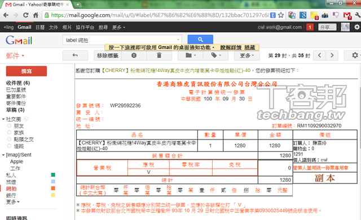The width and height of the screenshot is (361, 220).
Task: Open the 郵件 dropdown menu
Action: [15, 56]
